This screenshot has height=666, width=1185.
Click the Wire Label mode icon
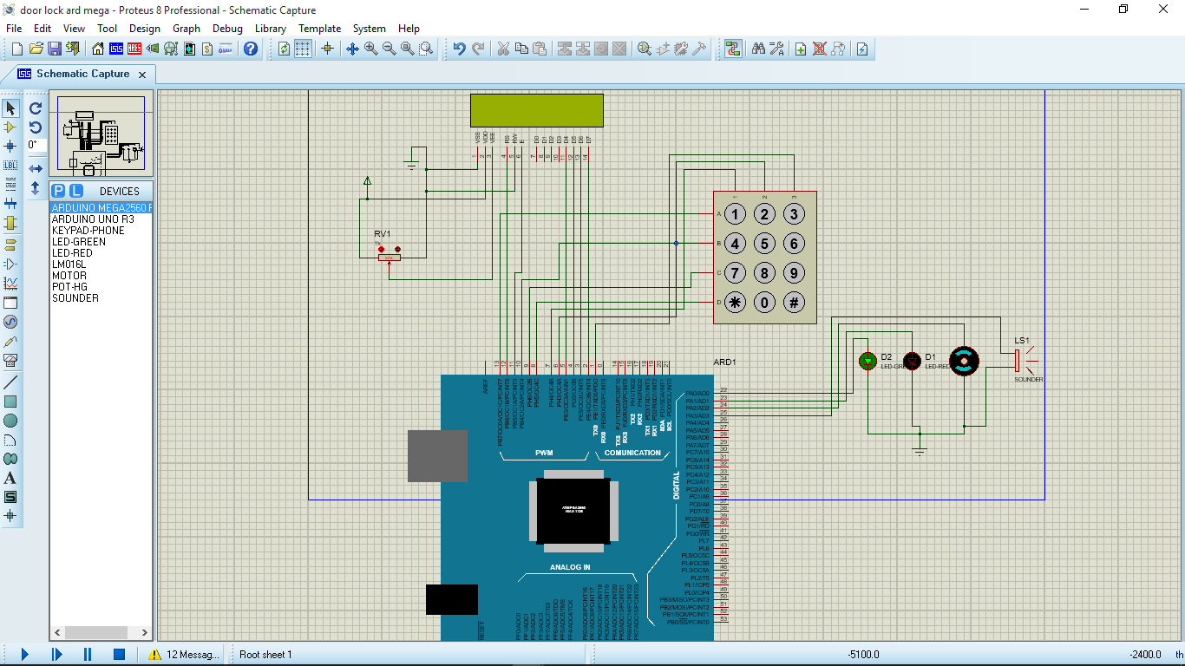(x=10, y=165)
